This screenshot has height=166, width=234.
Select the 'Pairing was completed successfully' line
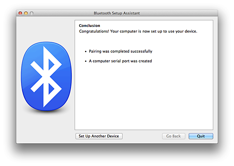point(121,51)
